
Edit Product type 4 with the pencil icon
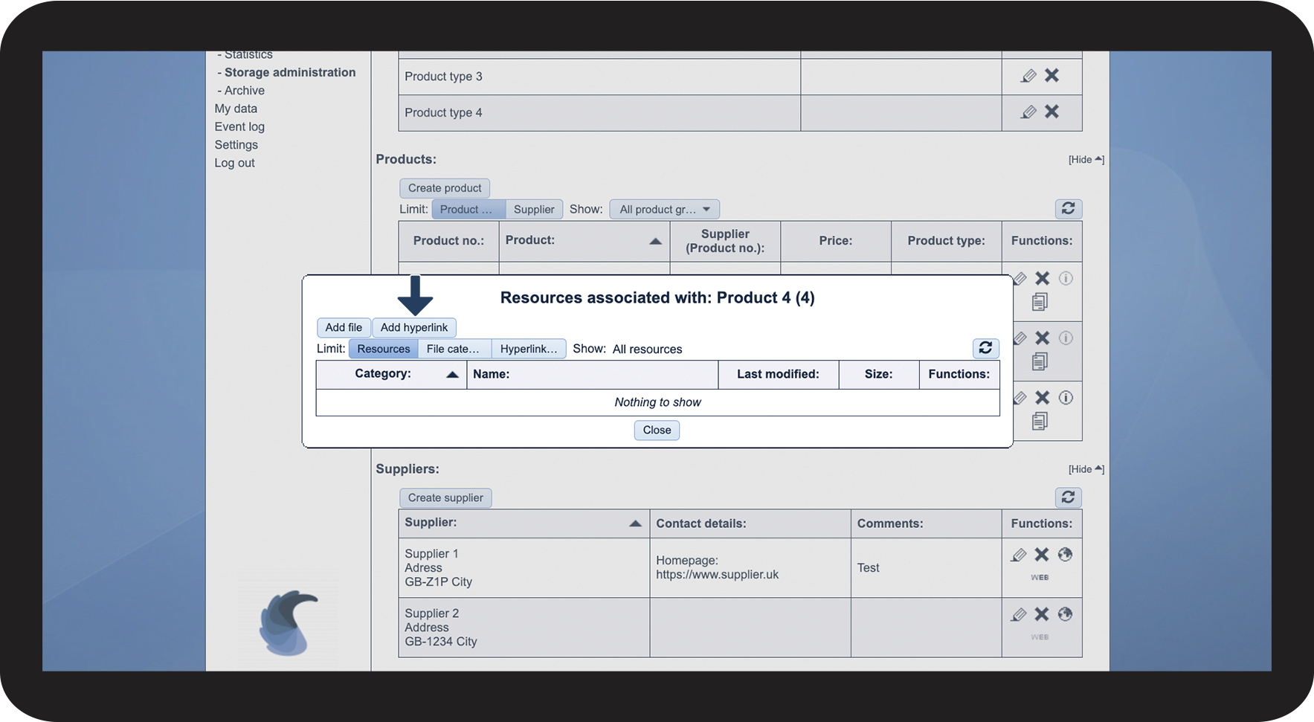click(1028, 112)
